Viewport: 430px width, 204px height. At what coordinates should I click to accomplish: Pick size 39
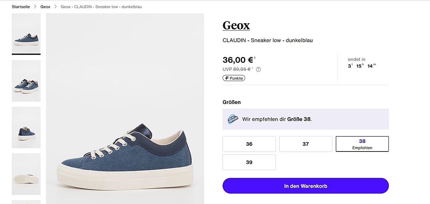249,162
